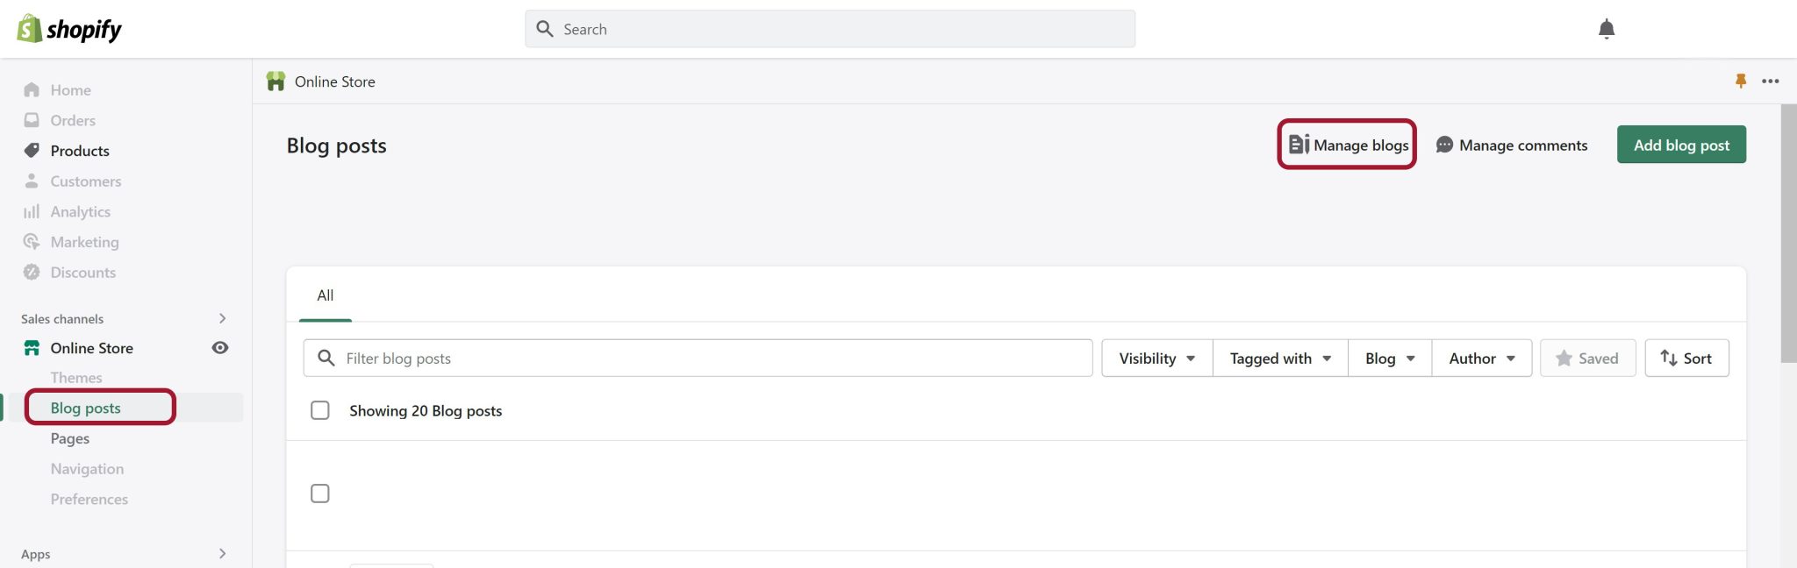Check the Showing 20 Blog posts checkbox
The height and width of the screenshot is (568, 1797).
coord(320,410)
